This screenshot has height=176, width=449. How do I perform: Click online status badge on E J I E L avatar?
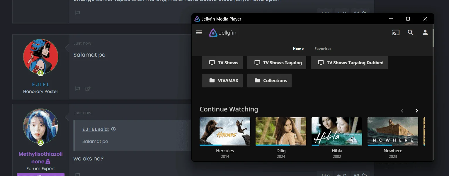[x=40, y=73]
